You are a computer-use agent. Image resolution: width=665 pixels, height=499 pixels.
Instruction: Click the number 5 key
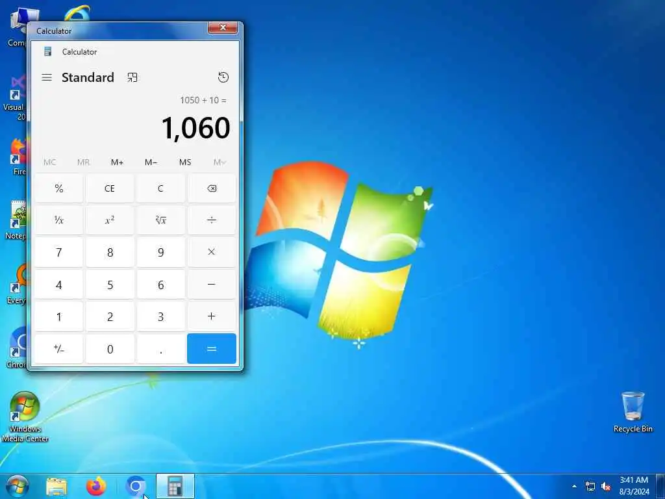click(110, 285)
